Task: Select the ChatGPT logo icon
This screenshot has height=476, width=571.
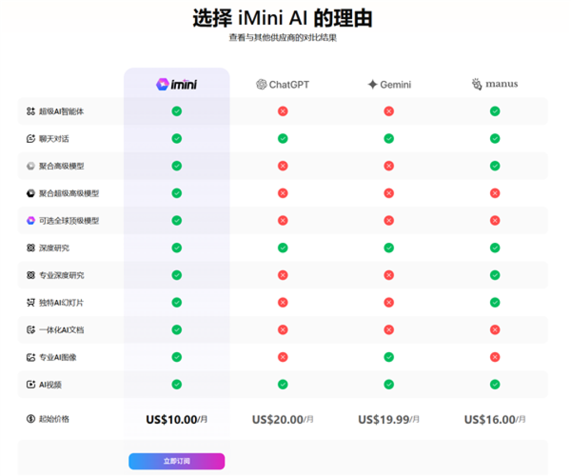Action: 261,84
